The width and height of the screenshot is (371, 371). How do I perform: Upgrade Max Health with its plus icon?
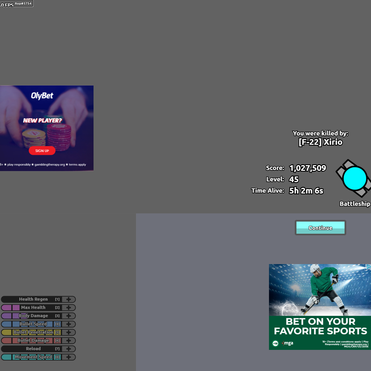69,307
